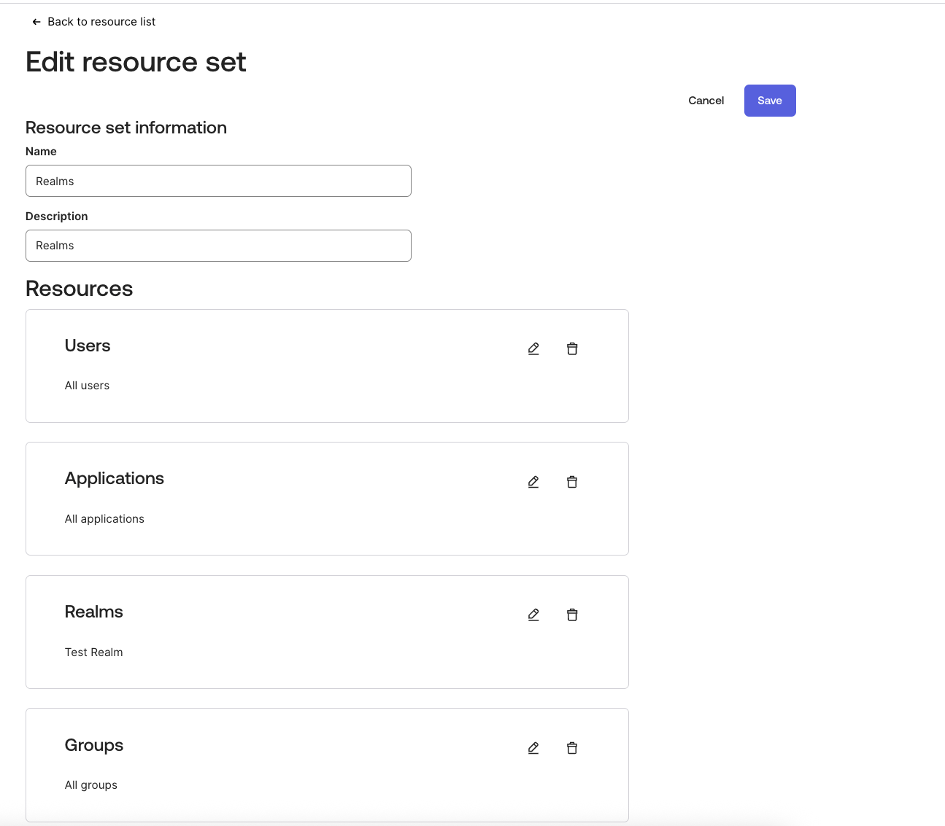Open editing for the Groups resource

[533, 748]
